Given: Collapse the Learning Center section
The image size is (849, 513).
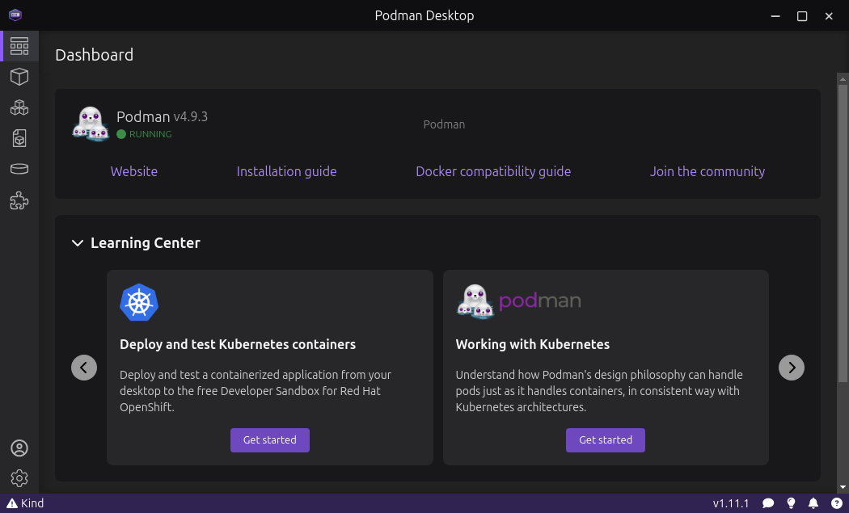Looking at the screenshot, I should (78, 243).
